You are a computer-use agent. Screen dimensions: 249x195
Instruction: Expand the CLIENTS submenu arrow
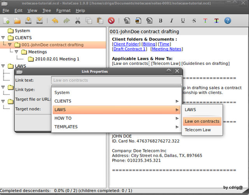pos(177,101)
